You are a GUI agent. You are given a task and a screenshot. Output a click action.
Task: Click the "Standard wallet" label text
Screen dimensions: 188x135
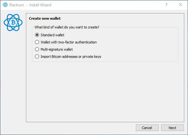coord(52,35)
